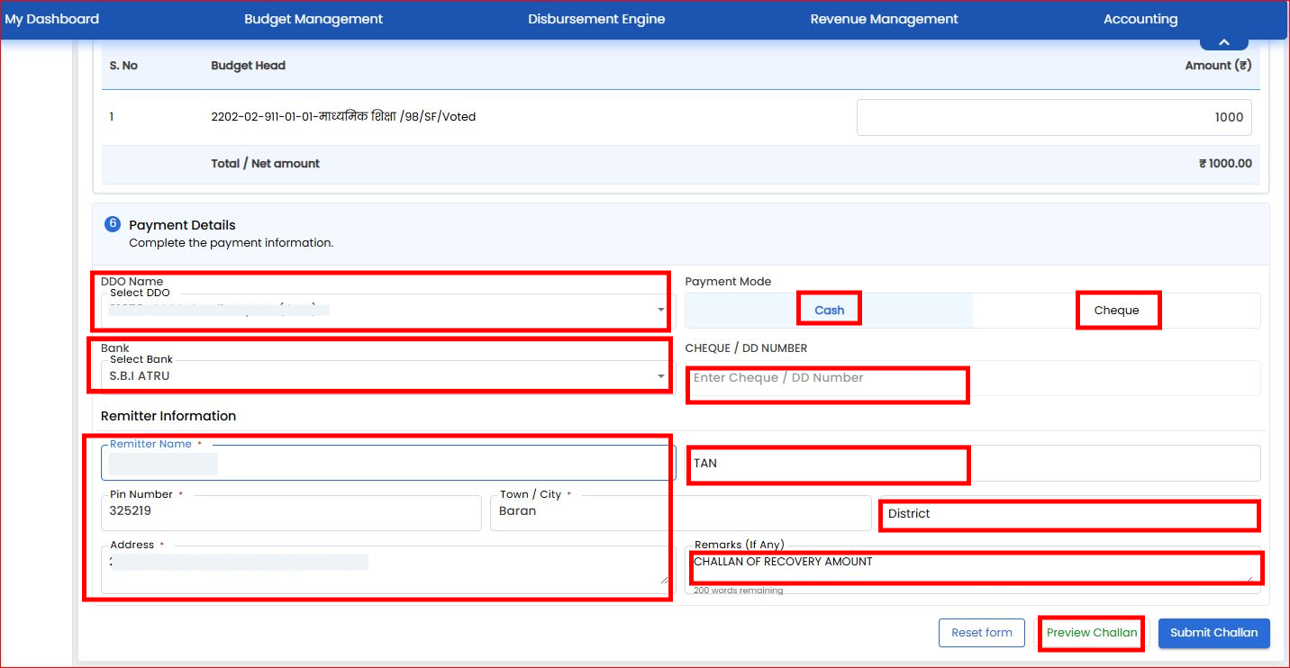Open Preview Challan
Image resolution: width=1290 pixels, height=668 pixels.
click(1092, 633)
